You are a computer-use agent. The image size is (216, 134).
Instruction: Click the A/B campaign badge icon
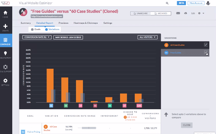[x=23, y=12]
